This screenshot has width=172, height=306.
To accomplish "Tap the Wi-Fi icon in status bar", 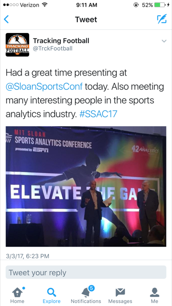I will click(x=44, y=5).
